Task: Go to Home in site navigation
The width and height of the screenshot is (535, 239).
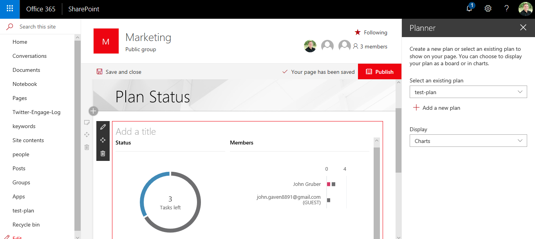Action: click(20, 42)
